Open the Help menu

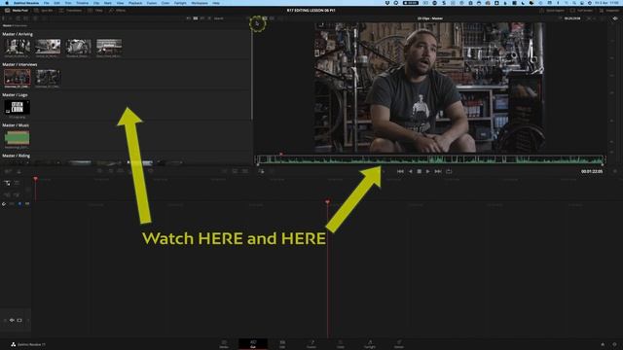click(216, 3)
